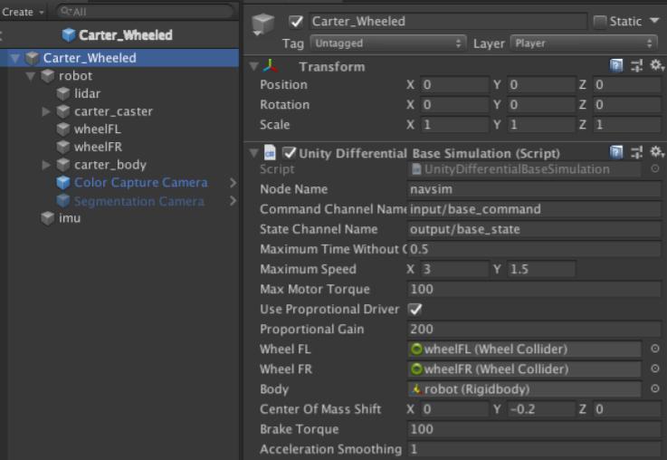Toggle Use Proportional Driver checkbox
This screenshot has height=460, width=667.
tap(415, 309)
